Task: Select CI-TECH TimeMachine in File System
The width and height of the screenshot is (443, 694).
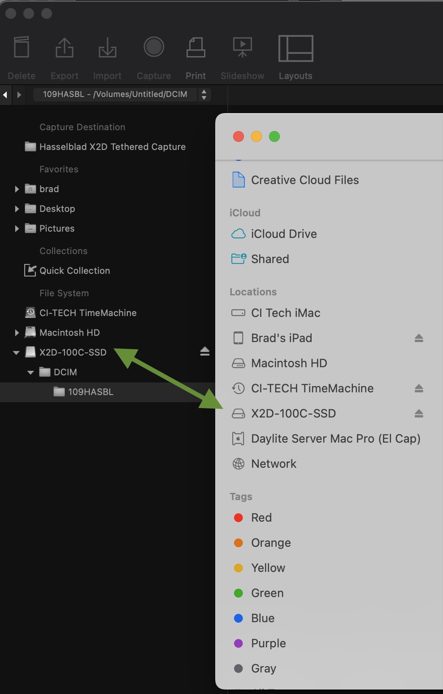Action: coord(88,313)
